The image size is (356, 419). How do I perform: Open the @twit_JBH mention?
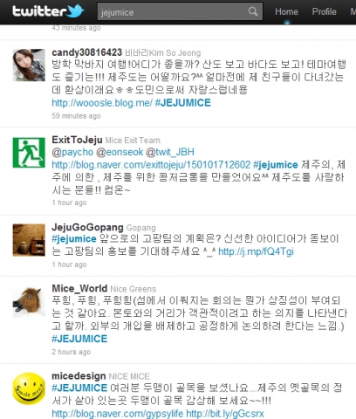click(170, 152)
